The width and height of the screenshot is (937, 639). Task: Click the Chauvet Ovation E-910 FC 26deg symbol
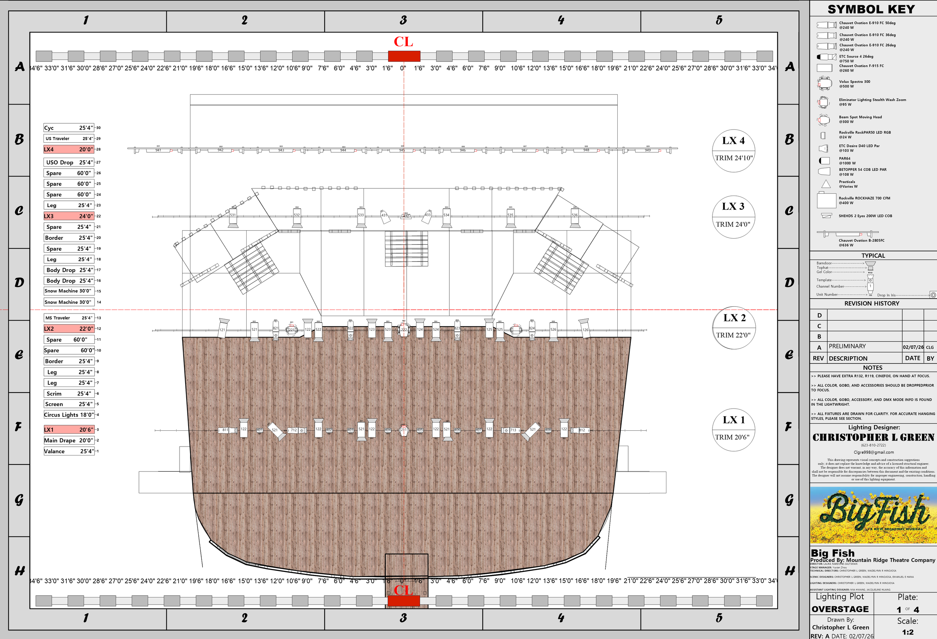[826, 46]
